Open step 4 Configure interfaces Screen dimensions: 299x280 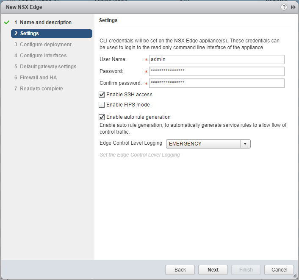click(x=43, y=56)
